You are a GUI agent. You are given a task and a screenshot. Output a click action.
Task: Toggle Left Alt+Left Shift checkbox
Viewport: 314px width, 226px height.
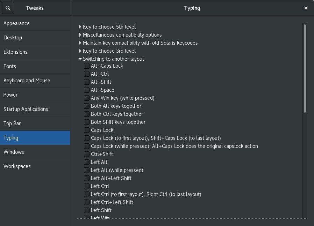[x=86, y=178]
